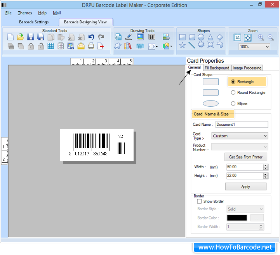The width and height of the screenshot is (280, 255).
Task: Select the Ellipse card shape
Action: [233, 104]
